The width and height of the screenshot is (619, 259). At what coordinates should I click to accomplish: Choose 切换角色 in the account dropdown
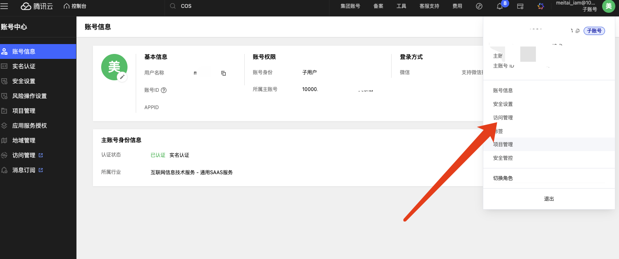503,179
